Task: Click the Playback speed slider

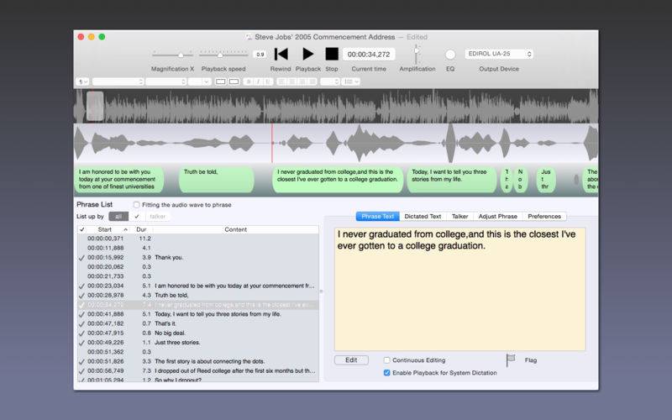Action: coord(223,55)
